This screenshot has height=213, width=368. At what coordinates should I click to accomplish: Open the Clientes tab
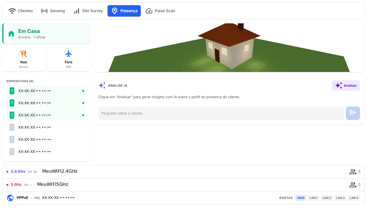click(x=21, y=11)
